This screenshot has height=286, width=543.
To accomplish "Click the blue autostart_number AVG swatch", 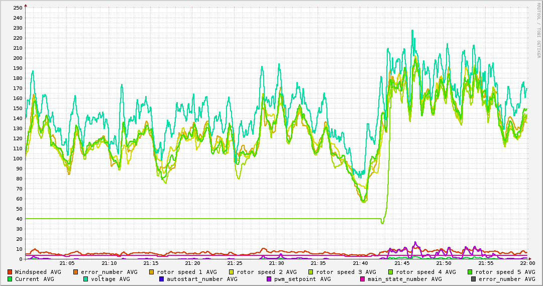I will click(x=162, y=279).
